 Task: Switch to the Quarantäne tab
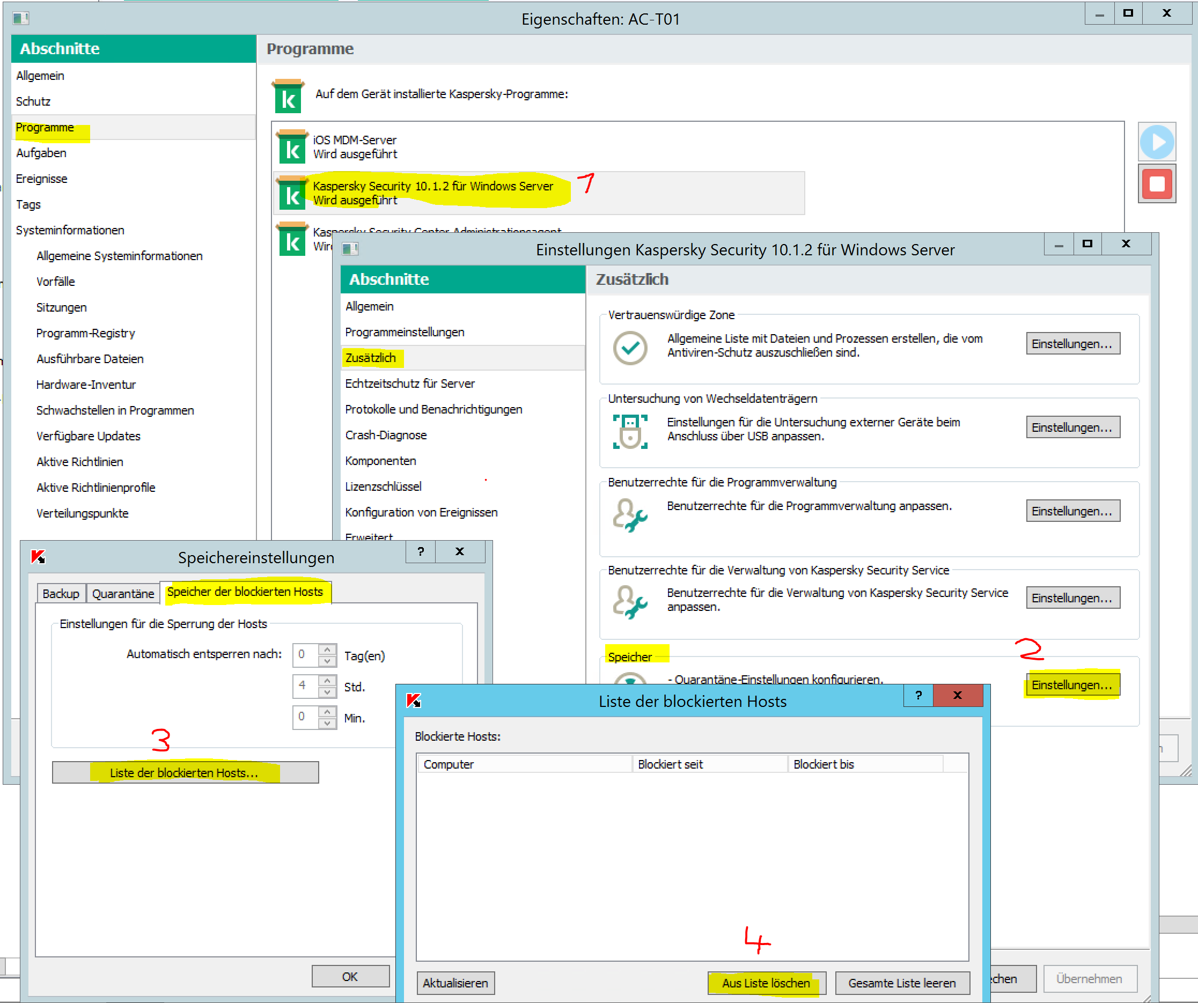click(123, 594)
